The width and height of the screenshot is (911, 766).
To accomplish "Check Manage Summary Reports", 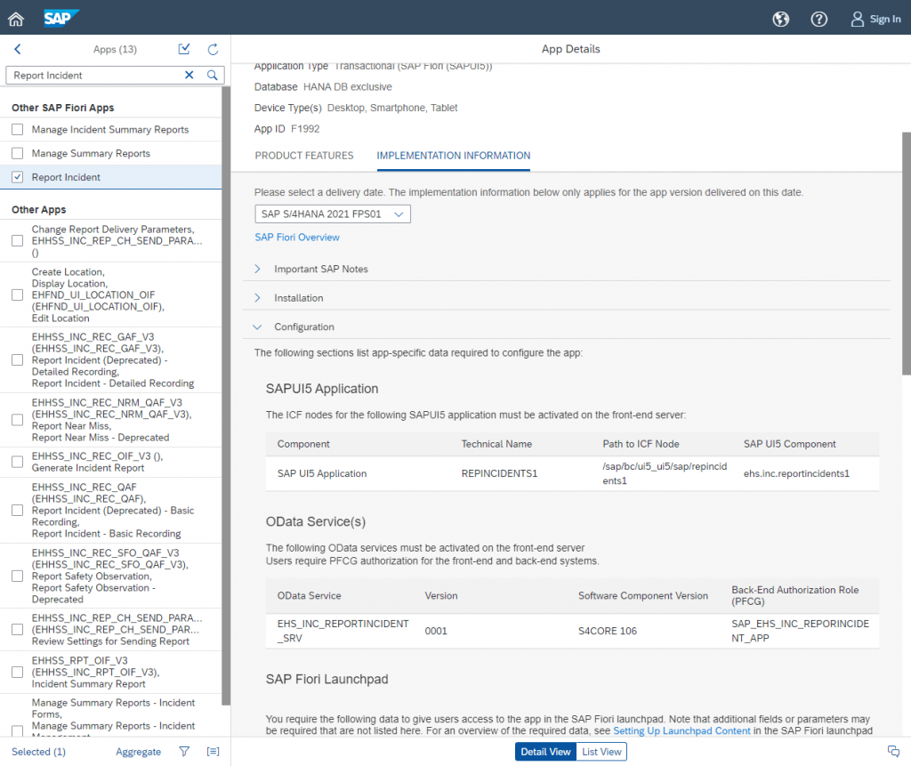I will click(x=18, y=153).
